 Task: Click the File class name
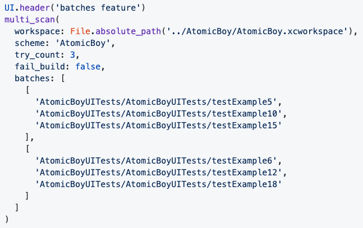tap(80, 31)
